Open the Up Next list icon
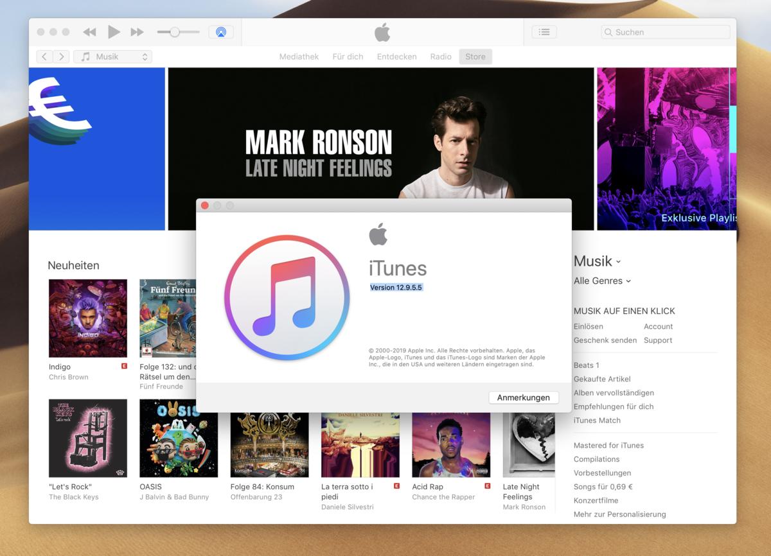Screen dimensions: 771x556 (544, 32)
